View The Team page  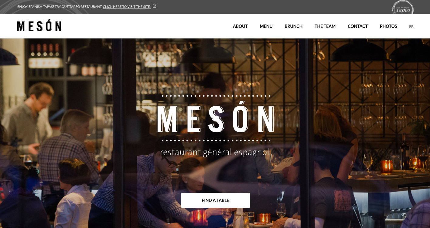[325, 26]
